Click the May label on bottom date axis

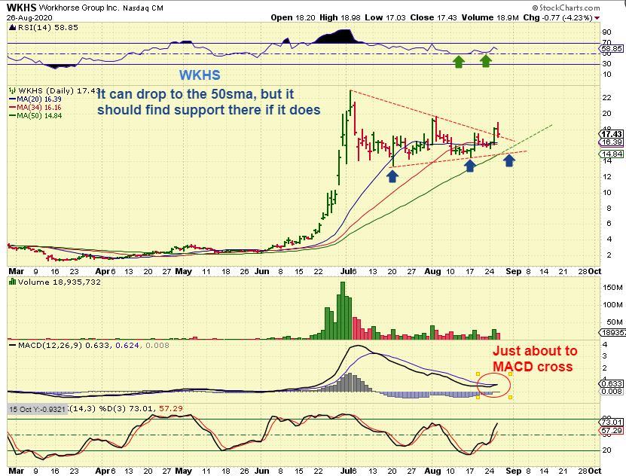tap(184, 471)
